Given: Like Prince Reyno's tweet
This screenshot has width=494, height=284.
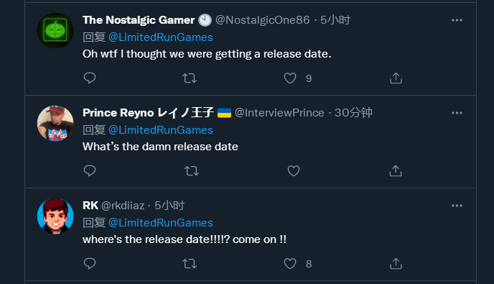Looking at the screenshot, I should click(293, 170).
